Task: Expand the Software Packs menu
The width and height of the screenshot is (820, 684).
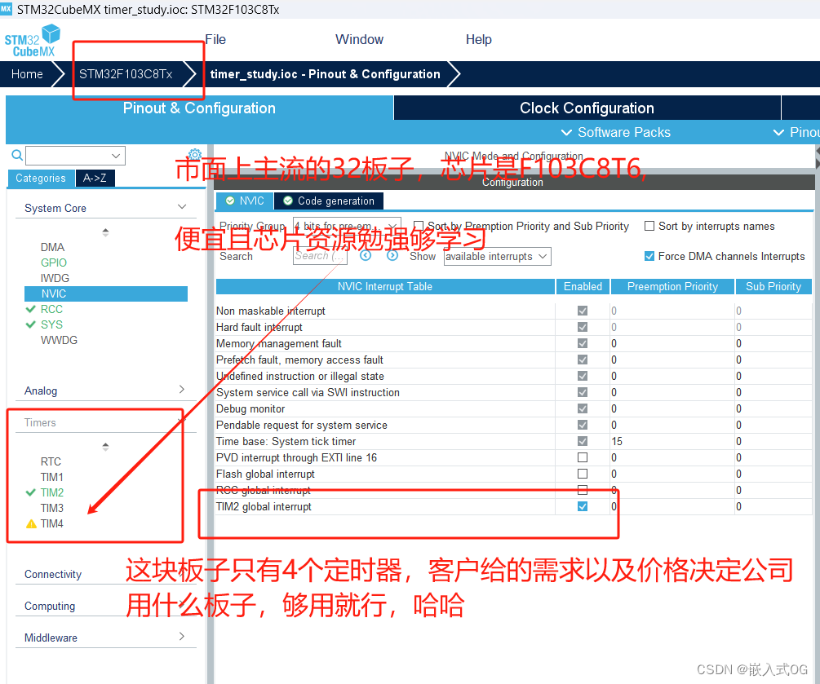Action: 616,132
